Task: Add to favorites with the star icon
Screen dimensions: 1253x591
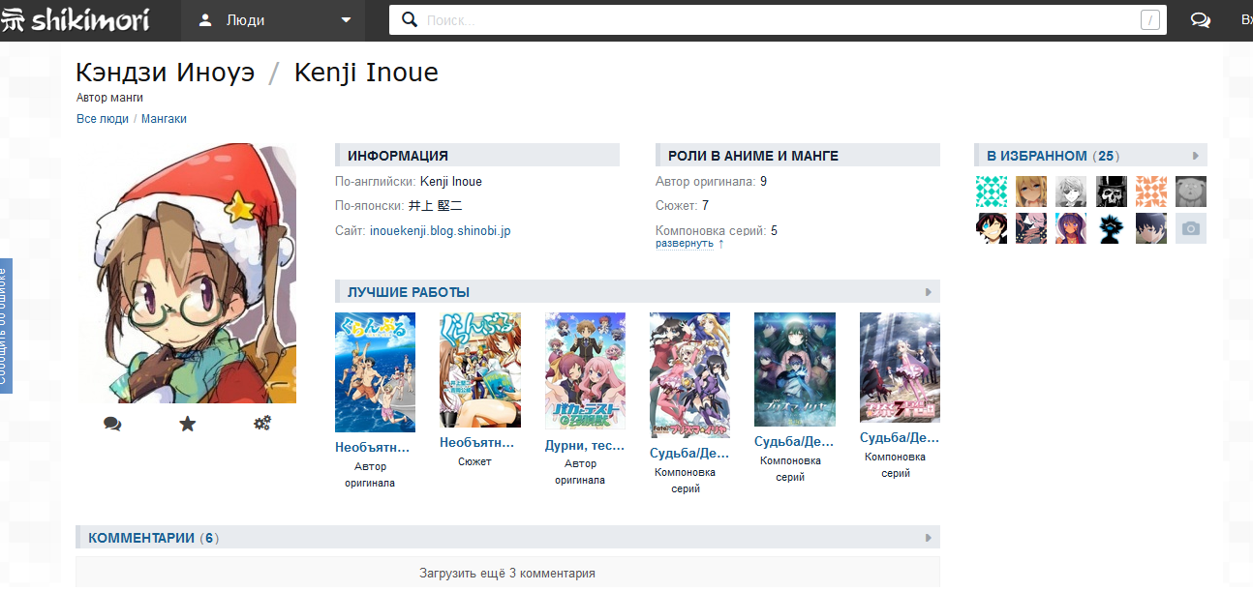Action: pos(188,423)
